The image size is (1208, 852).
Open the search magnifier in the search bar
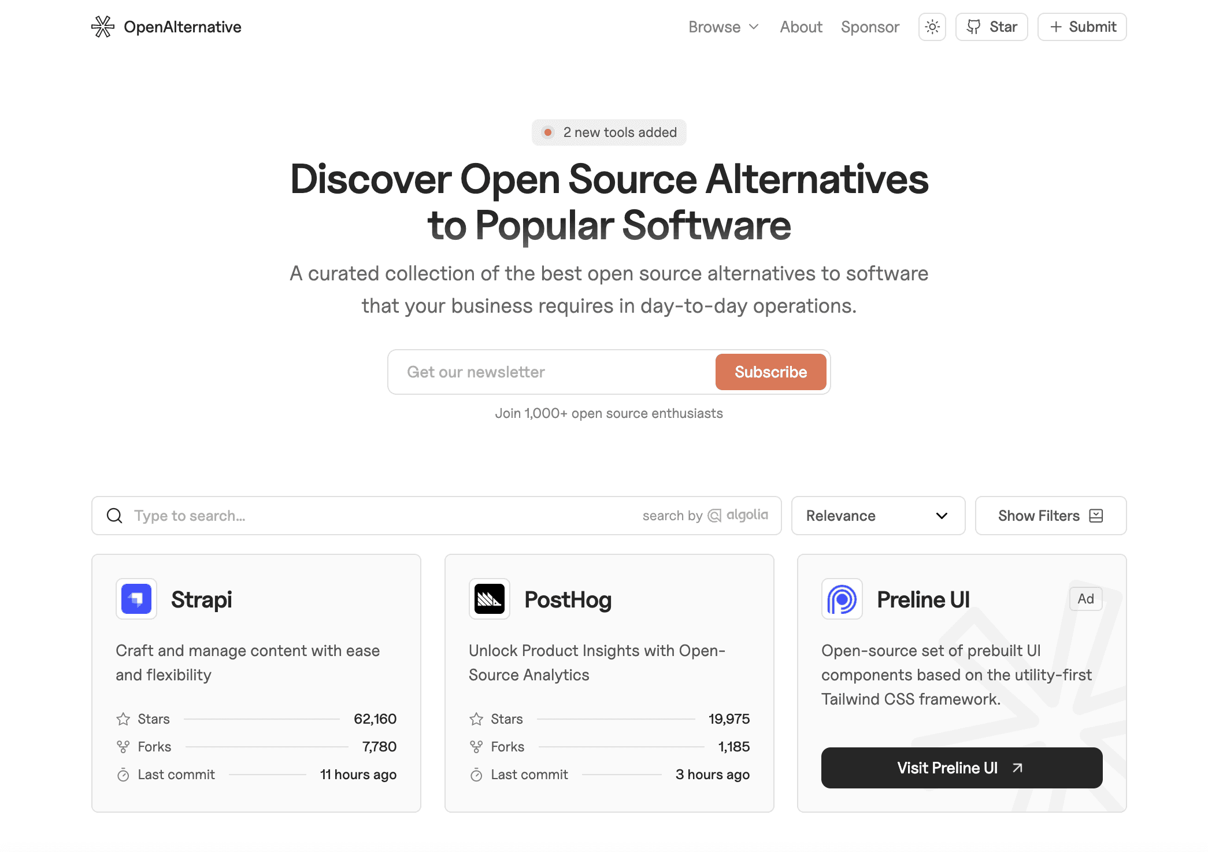coord(114,516)
